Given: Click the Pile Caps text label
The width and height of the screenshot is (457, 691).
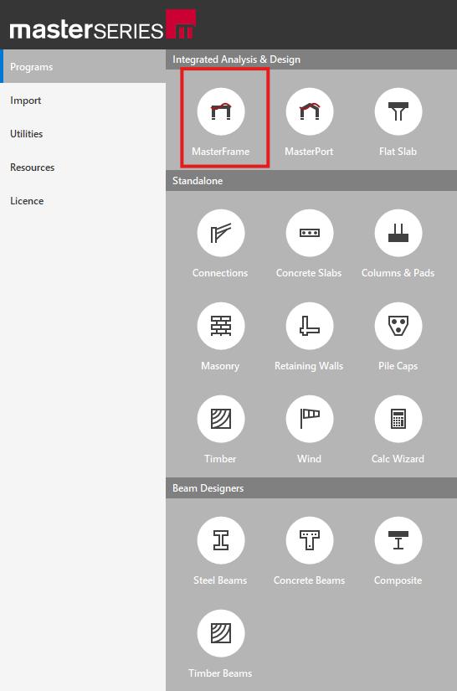Looking at the screenshot, I should click(x=398, y=366).
